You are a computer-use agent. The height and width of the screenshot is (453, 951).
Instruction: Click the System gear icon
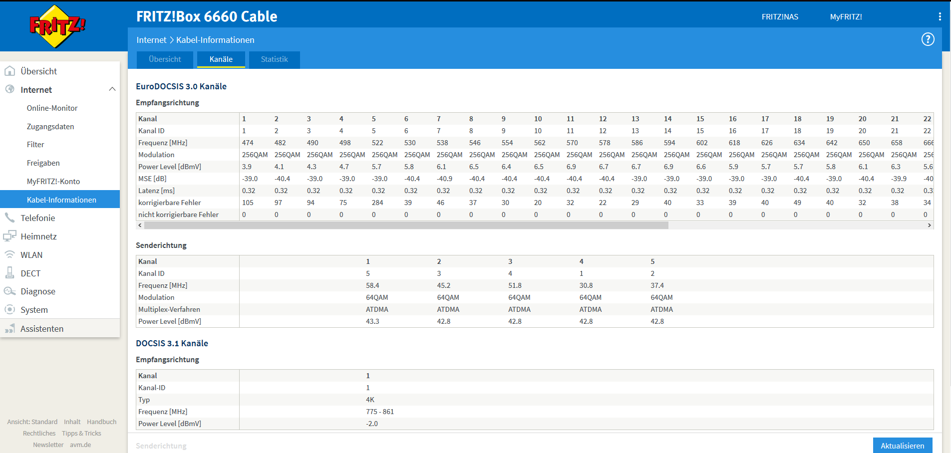click(x=9, y=309)
